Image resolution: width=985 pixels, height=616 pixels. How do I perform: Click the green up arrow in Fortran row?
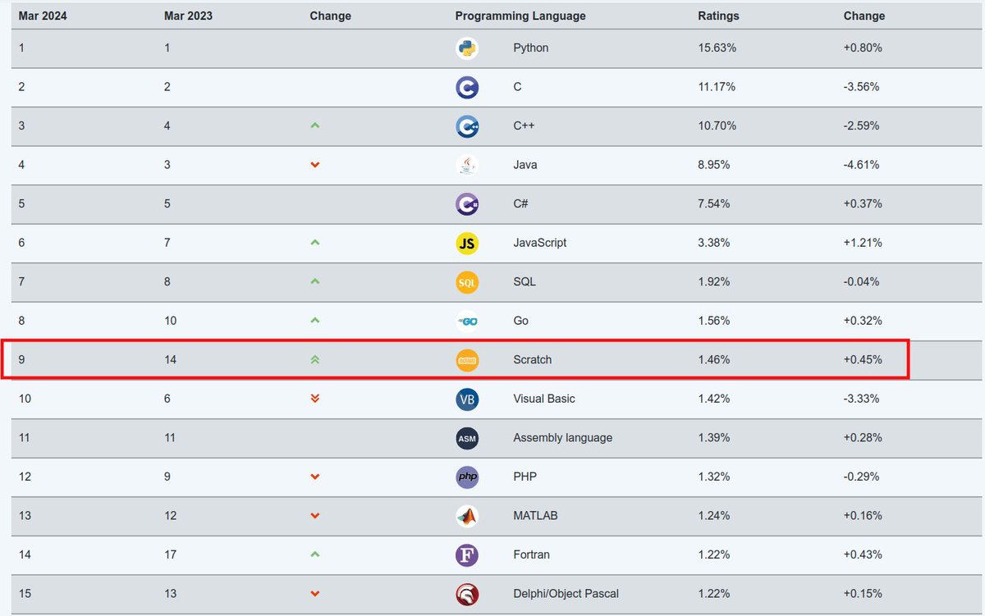pos(315,554)
